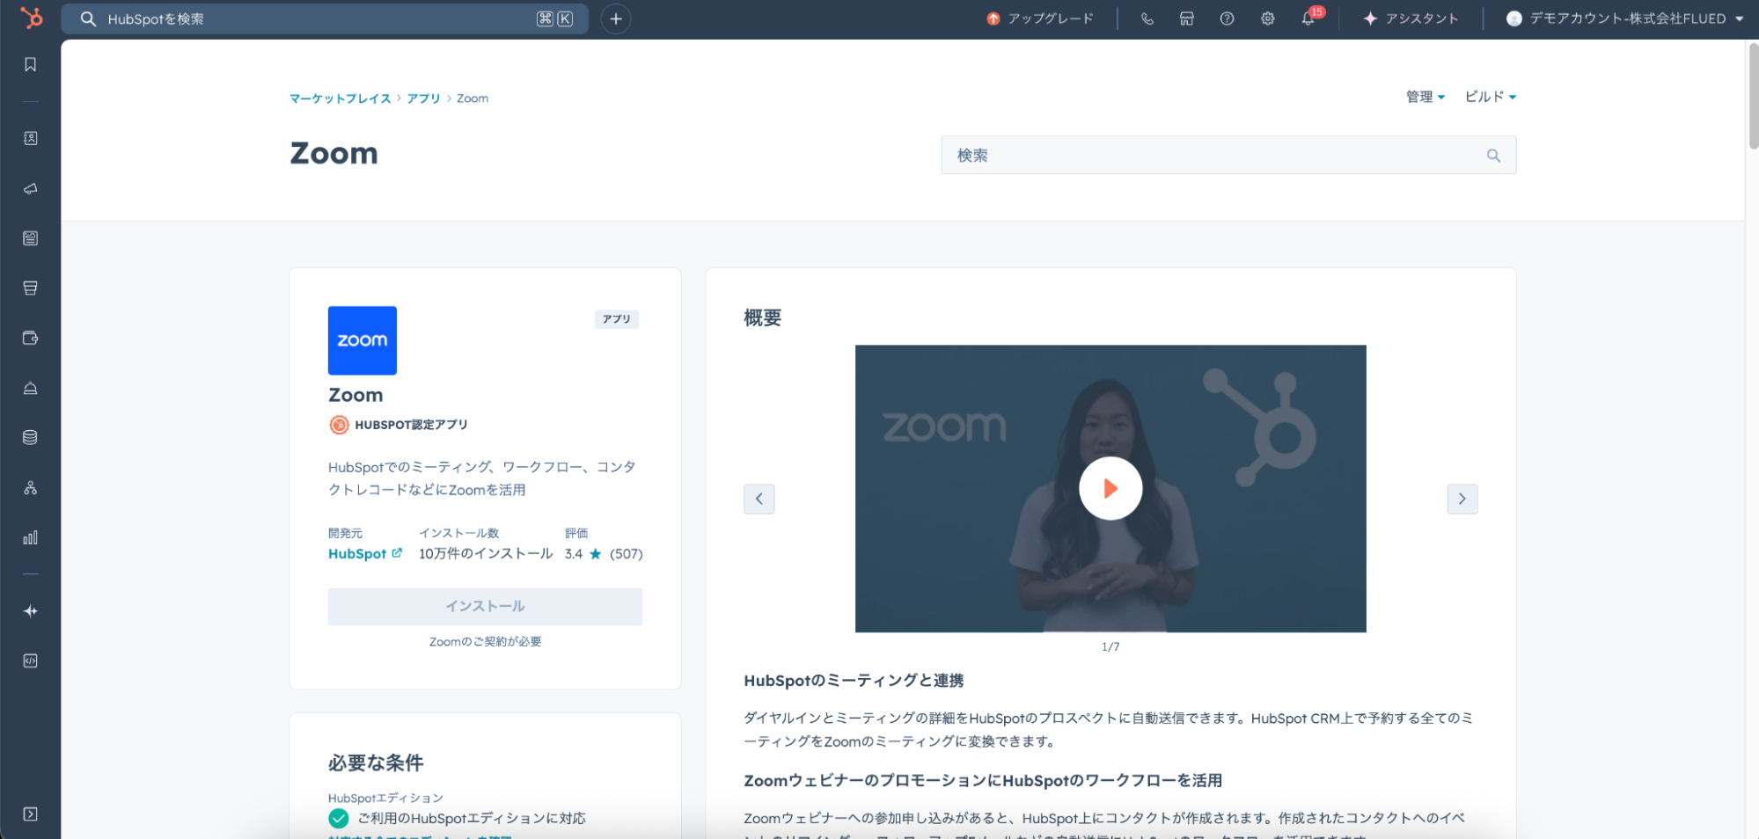Open the marketplace storefront icon

click(x=1187, y=18)
